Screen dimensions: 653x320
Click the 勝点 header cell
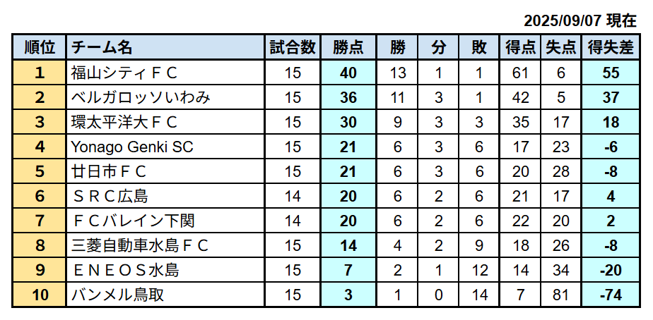click(x=348, y=47)
